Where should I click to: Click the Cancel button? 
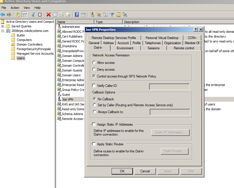pos(145,171)
